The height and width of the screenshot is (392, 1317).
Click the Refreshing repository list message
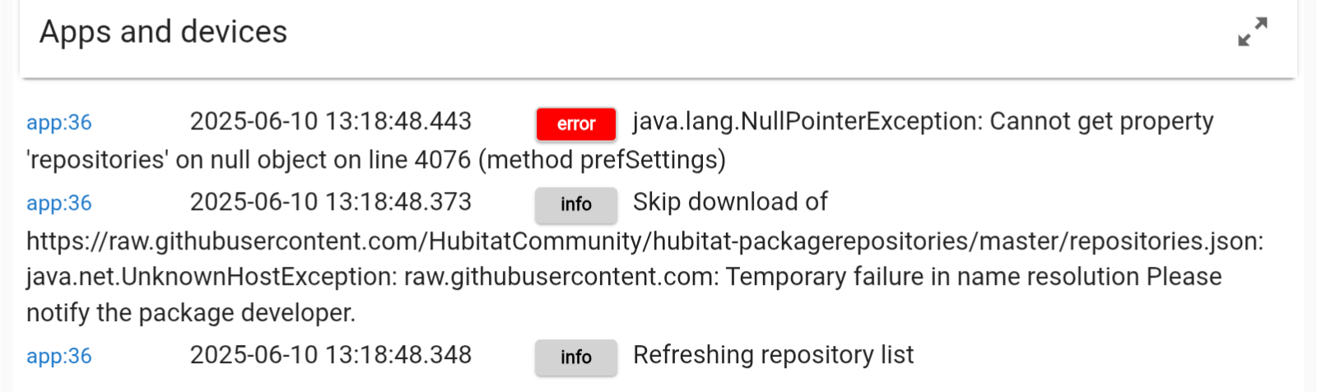click(773, 355)
